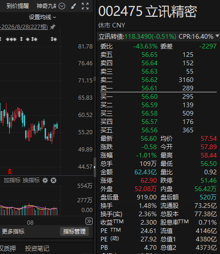Screen dimensions: 220x254
Task: Click the 08 month axis label
Action: [30, 223]
